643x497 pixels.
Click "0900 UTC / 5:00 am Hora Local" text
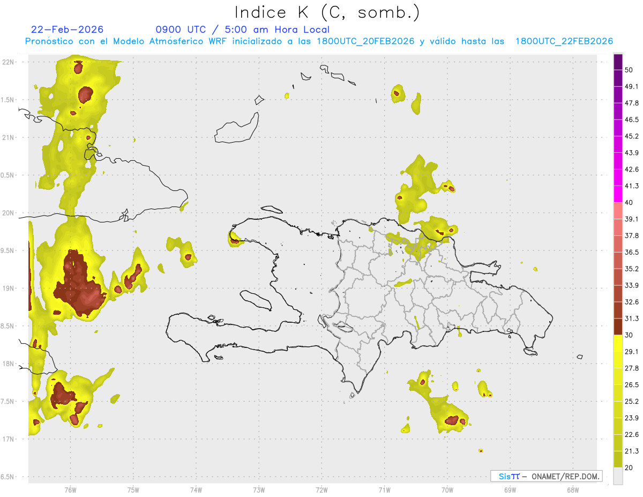242,29
